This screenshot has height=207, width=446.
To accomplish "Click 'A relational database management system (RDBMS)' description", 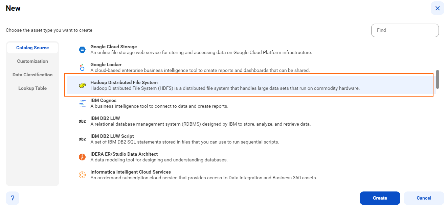I will (200, 124).
